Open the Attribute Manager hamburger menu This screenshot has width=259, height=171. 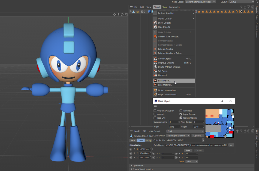(131, 131)
